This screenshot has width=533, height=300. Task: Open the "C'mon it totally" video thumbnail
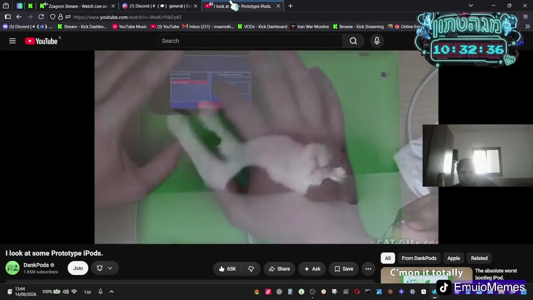(x=426, y=275)
